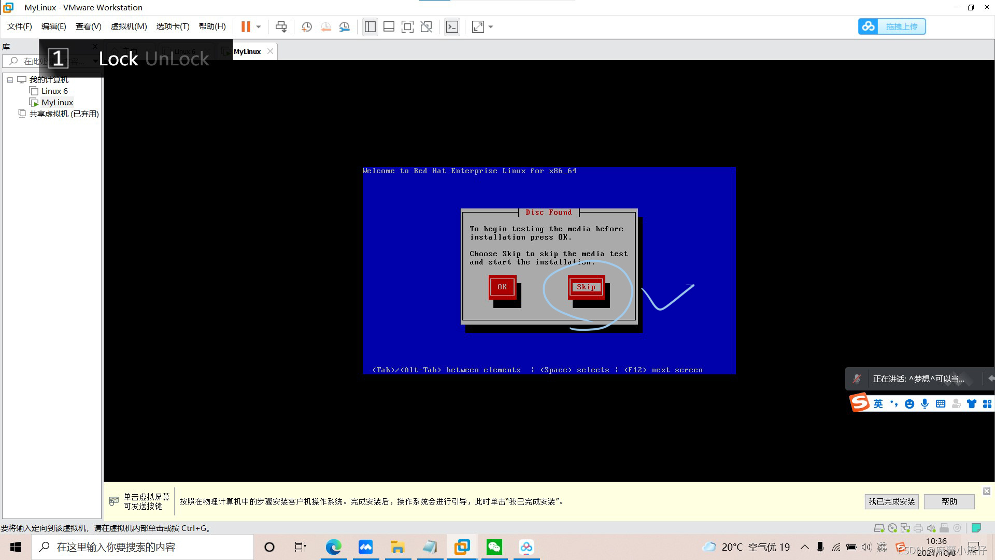Open Microsoft Edge from the taskbar
Screen dimensions: 995x560
[333, 547]
